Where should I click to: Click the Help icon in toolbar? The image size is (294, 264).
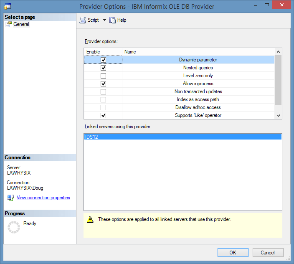[x=112, y=20]
